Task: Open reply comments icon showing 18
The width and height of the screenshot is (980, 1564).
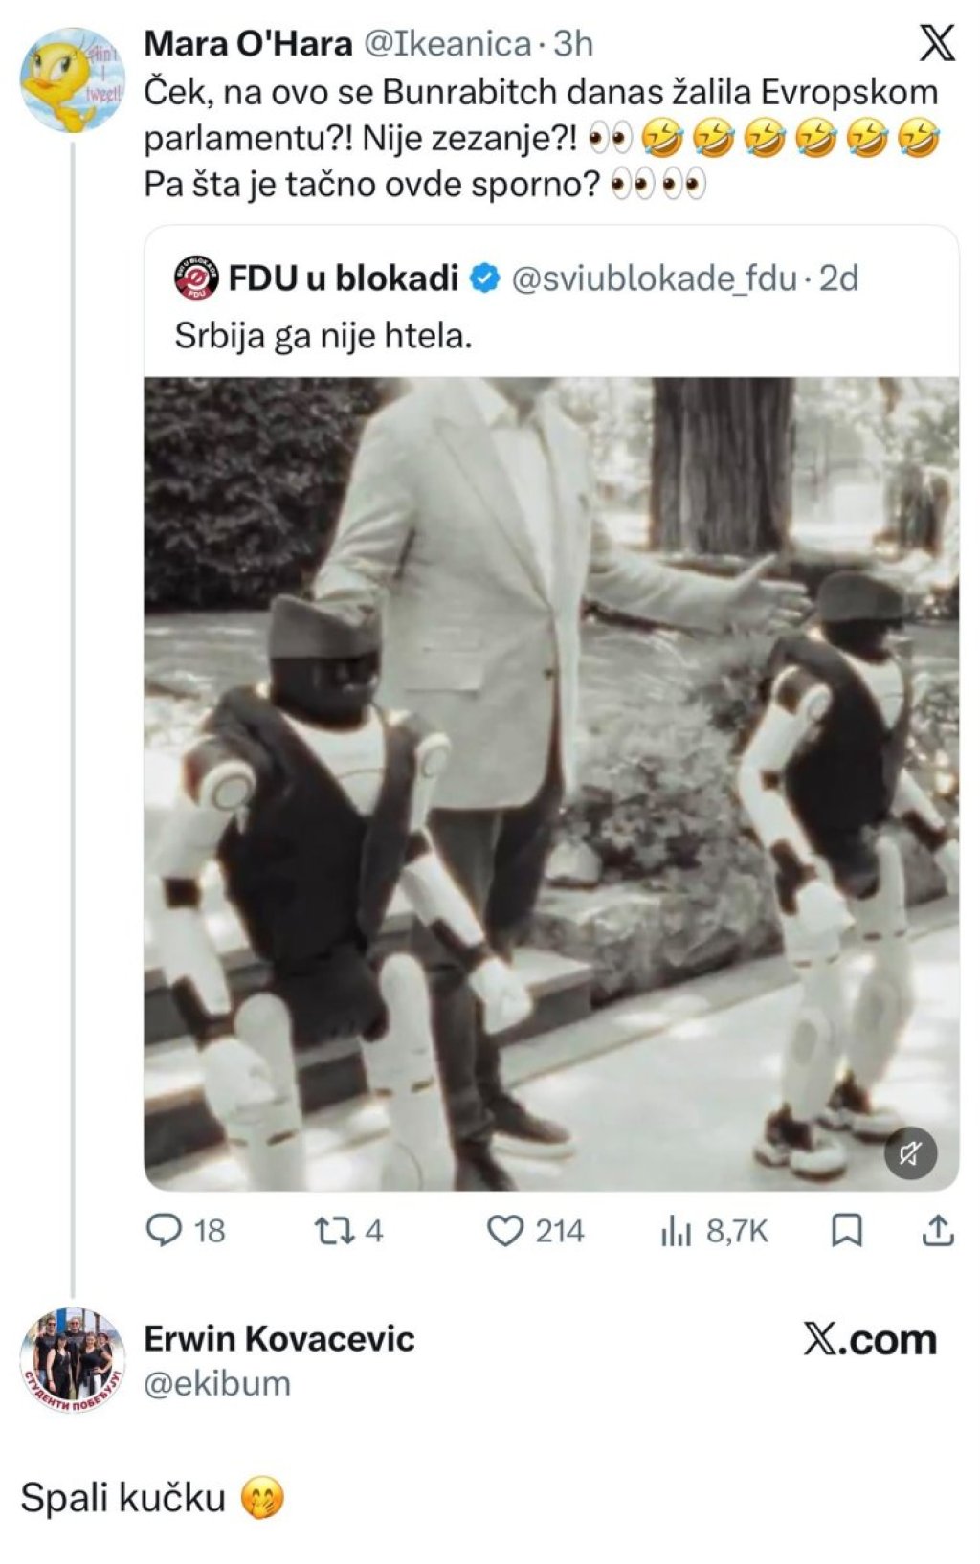Action: point(164,1230)
